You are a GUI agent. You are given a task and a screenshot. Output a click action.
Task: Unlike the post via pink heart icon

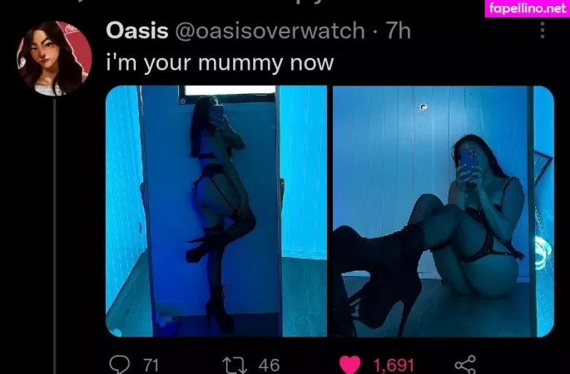point(349,365)
